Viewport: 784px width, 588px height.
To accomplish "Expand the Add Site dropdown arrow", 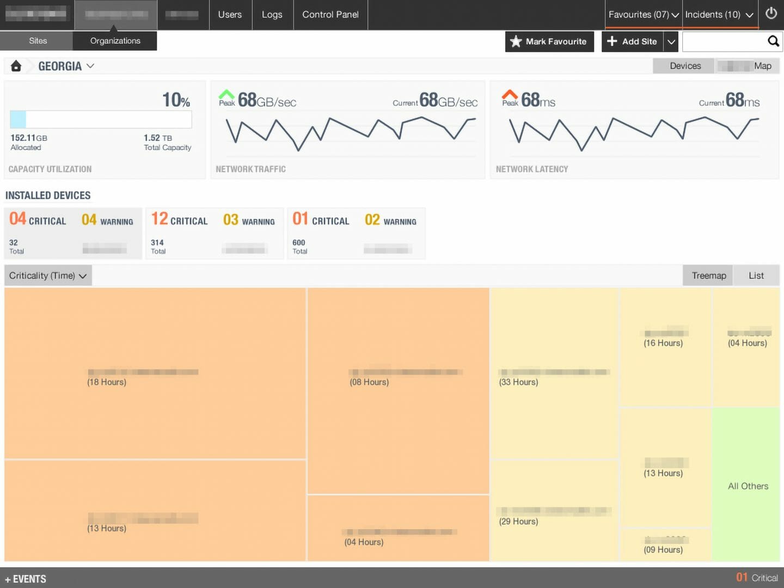I will [x=671, y=41].
